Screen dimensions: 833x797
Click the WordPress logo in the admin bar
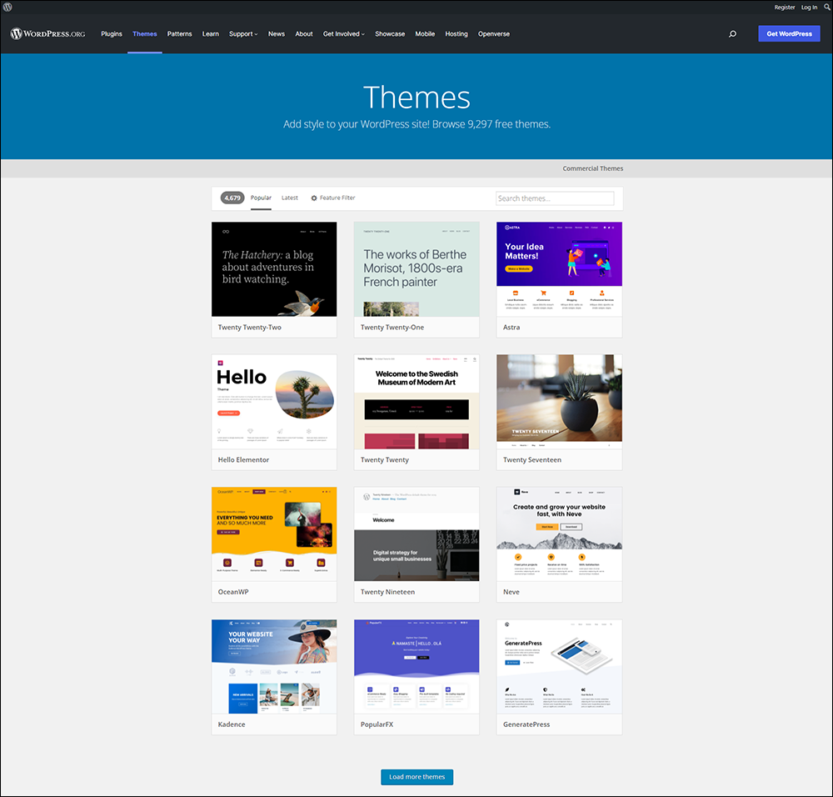(7, 7)
